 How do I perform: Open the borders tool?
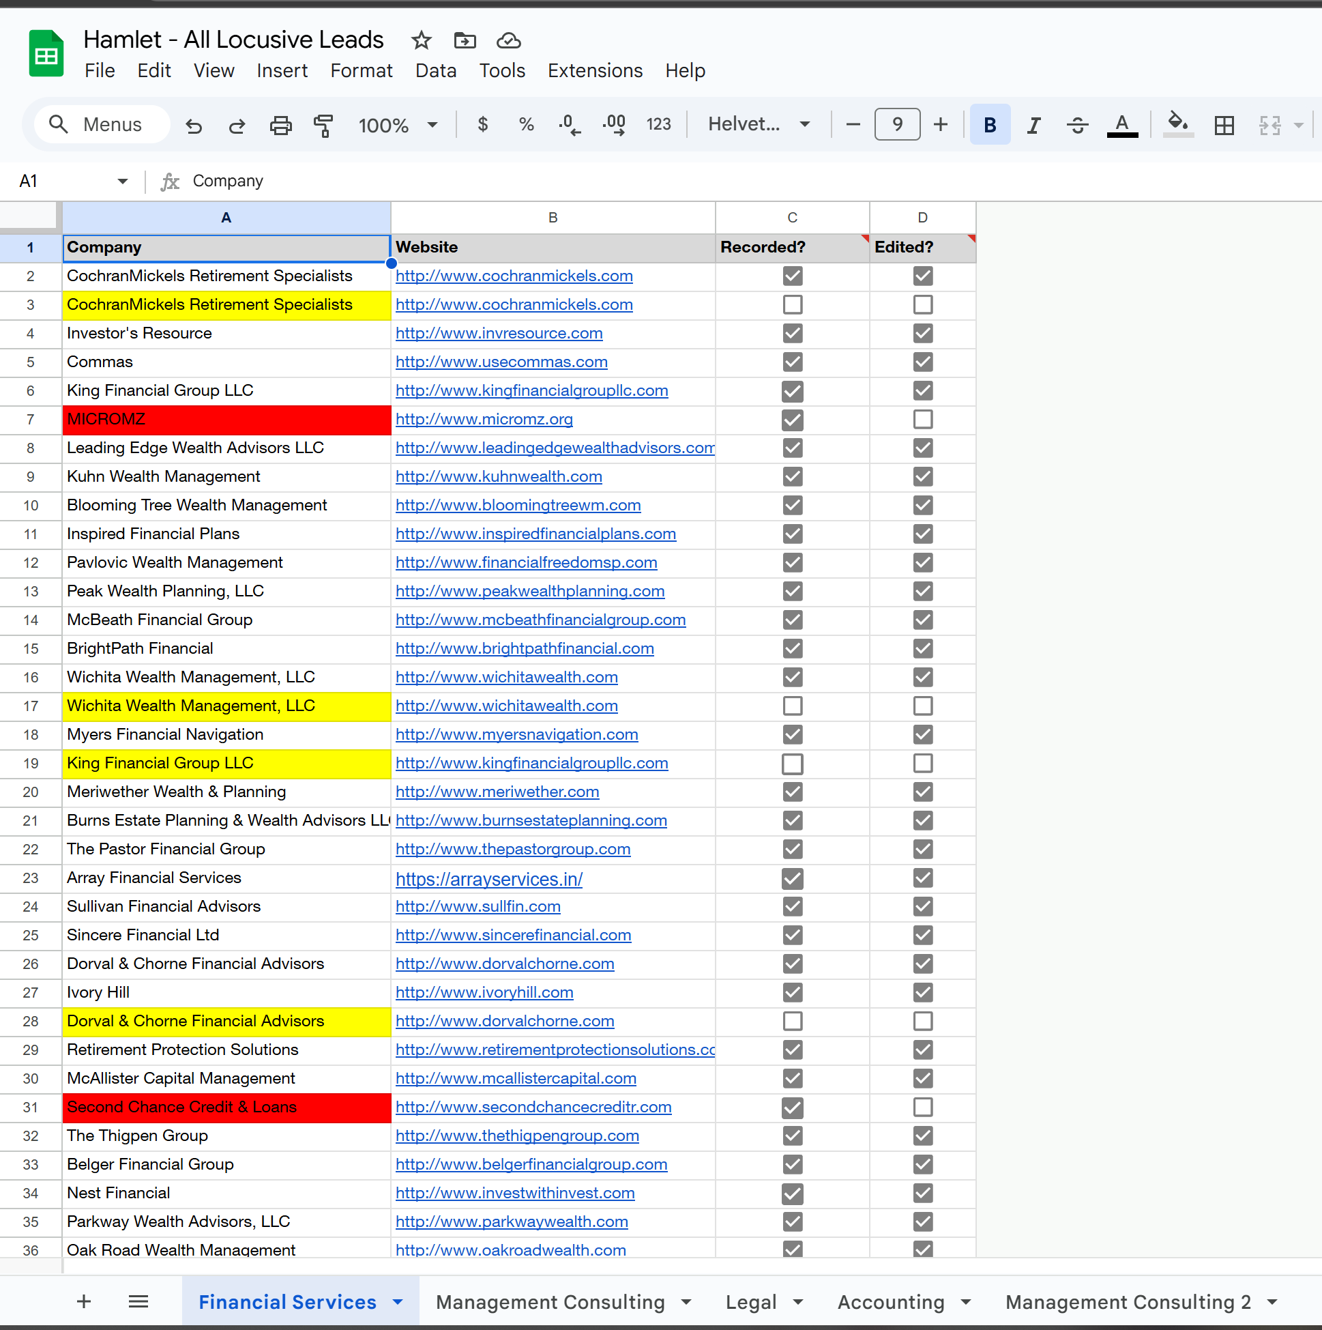point(1224,126)
